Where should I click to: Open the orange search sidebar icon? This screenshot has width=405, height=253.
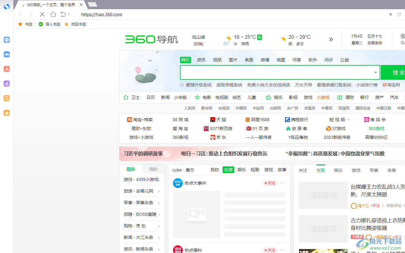click(x=7, y=98)
